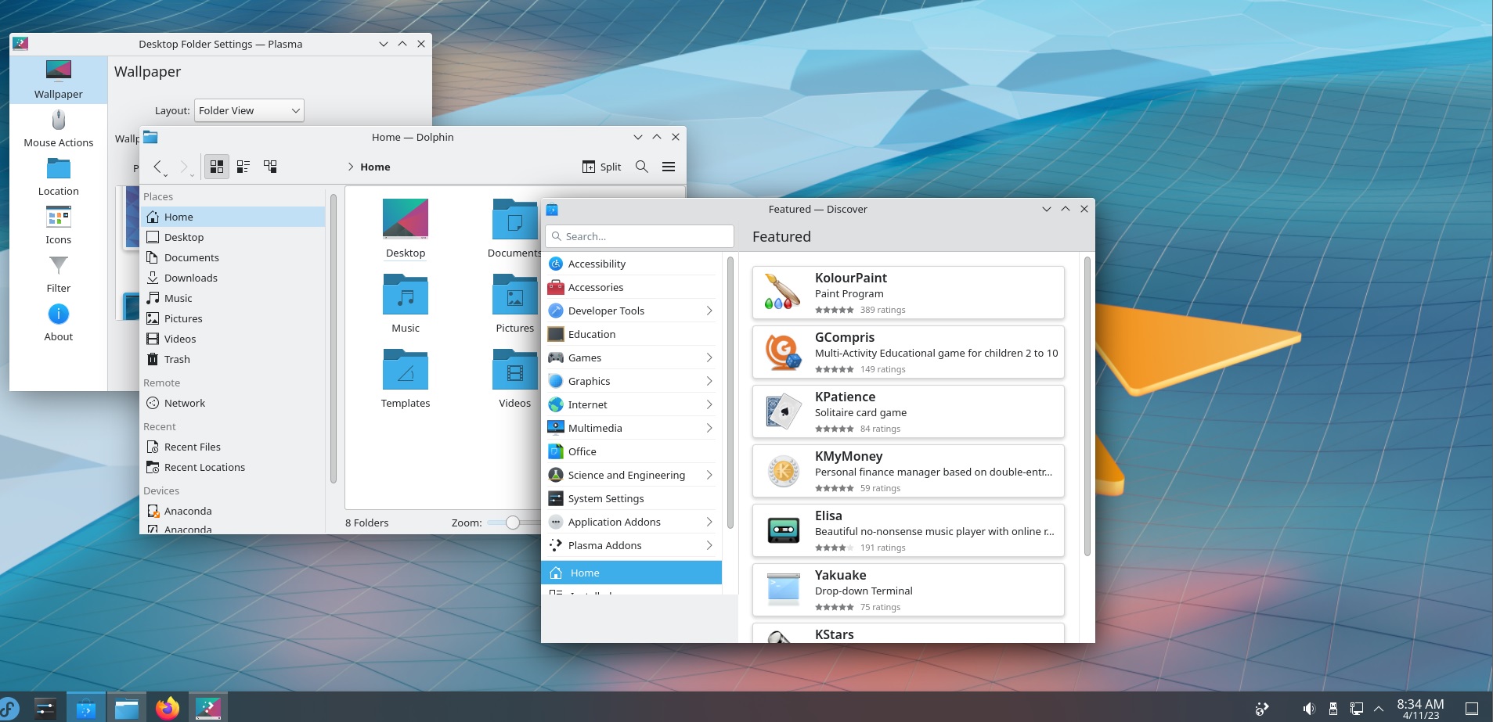The width and height of the screenshot is (1493, 722).
Task: Select Music in Dolphin Places panel
Action: 233,298
